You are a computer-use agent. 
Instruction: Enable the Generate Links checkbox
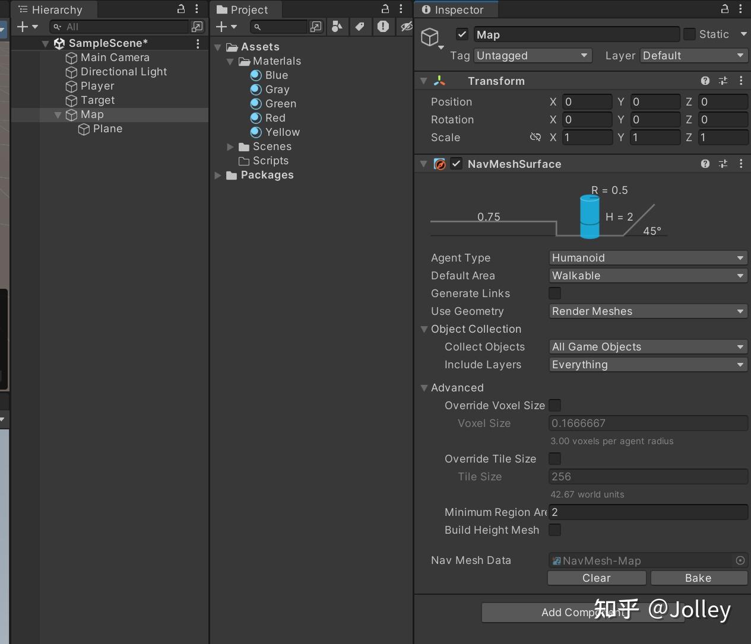point(554,293)
